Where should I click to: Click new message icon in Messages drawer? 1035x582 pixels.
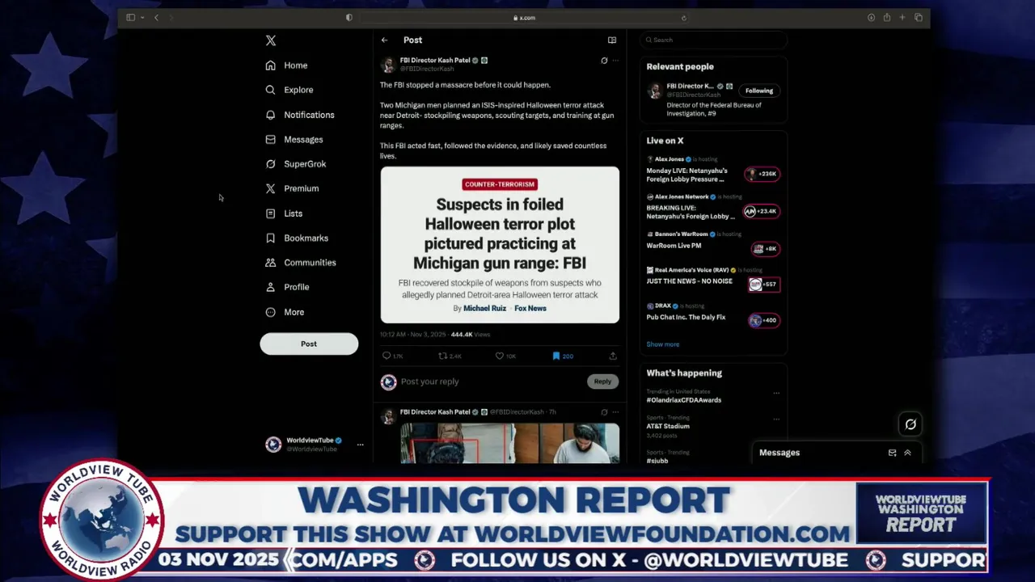(892, 453)
